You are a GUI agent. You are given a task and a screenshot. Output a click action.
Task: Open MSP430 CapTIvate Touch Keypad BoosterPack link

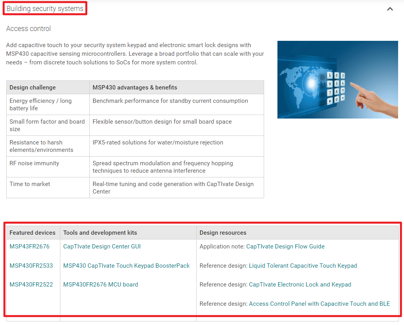tap(126, 266)
